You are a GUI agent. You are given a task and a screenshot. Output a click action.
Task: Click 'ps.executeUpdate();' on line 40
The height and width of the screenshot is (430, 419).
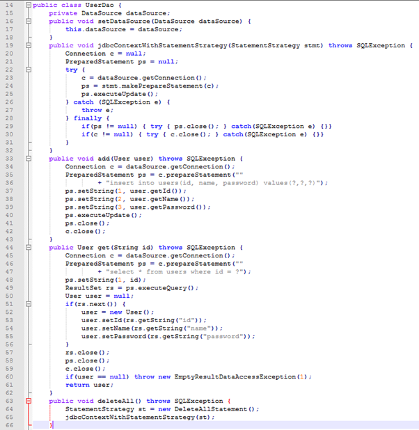point(104,215)
